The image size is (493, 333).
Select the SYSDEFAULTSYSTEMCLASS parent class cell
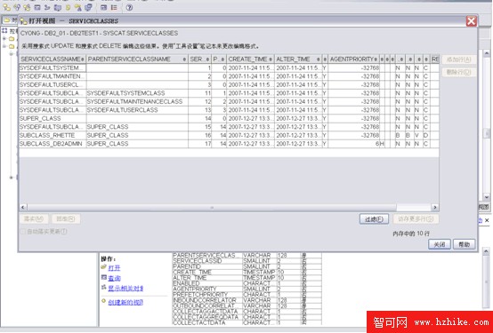137,93
